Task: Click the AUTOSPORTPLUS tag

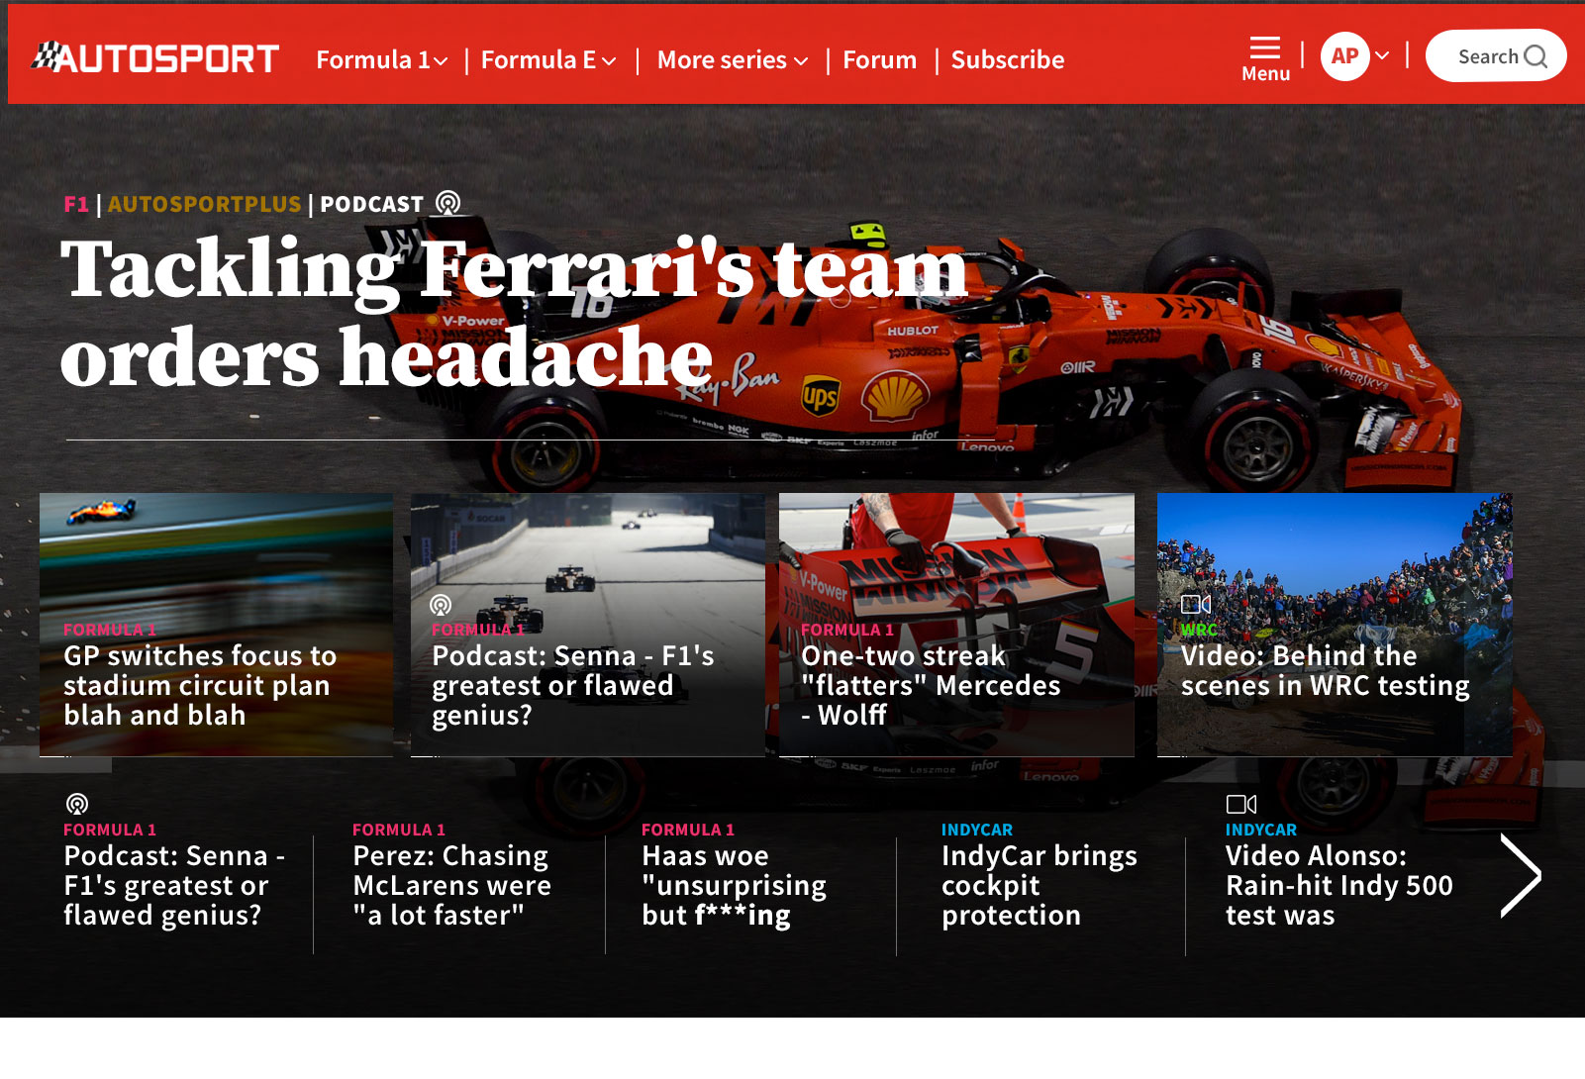Action: click(204, 204)
